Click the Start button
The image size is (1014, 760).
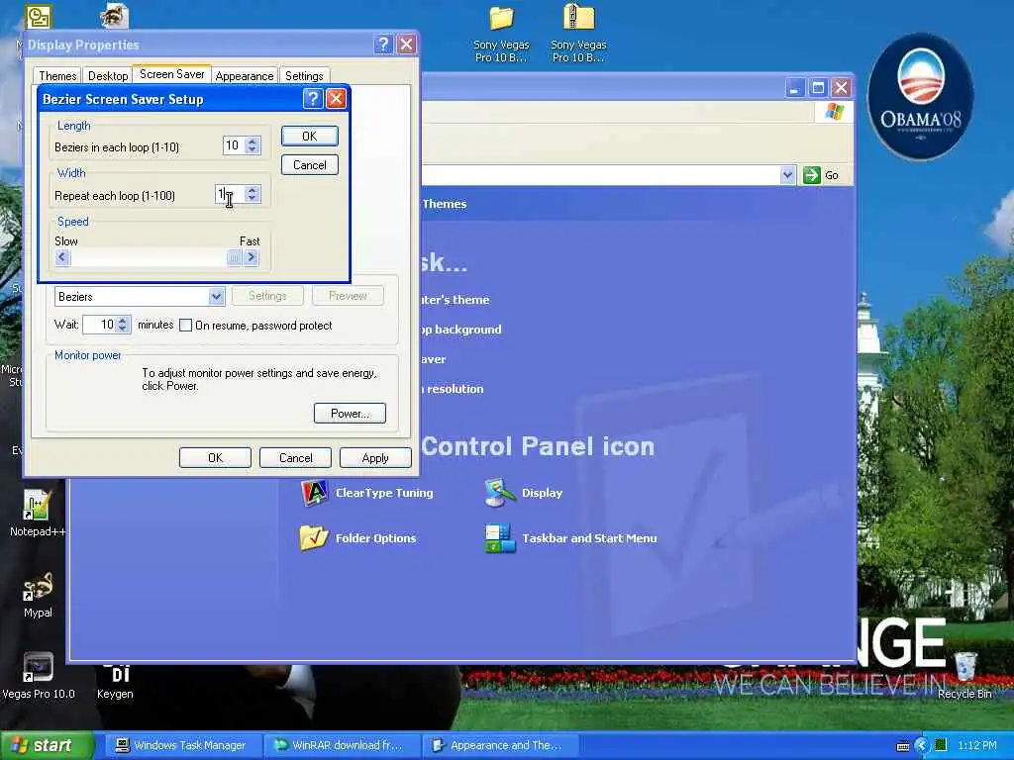click(x=46, y=745)
